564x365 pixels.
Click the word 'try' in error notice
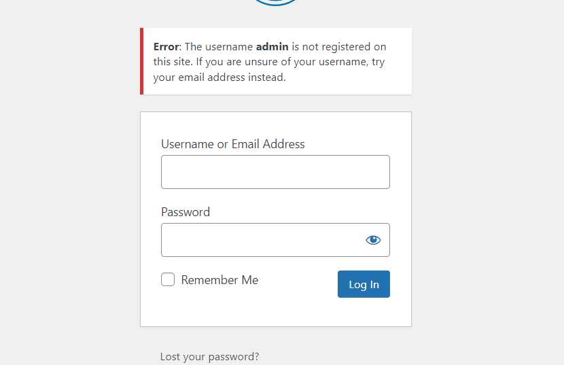pos(378,62)
